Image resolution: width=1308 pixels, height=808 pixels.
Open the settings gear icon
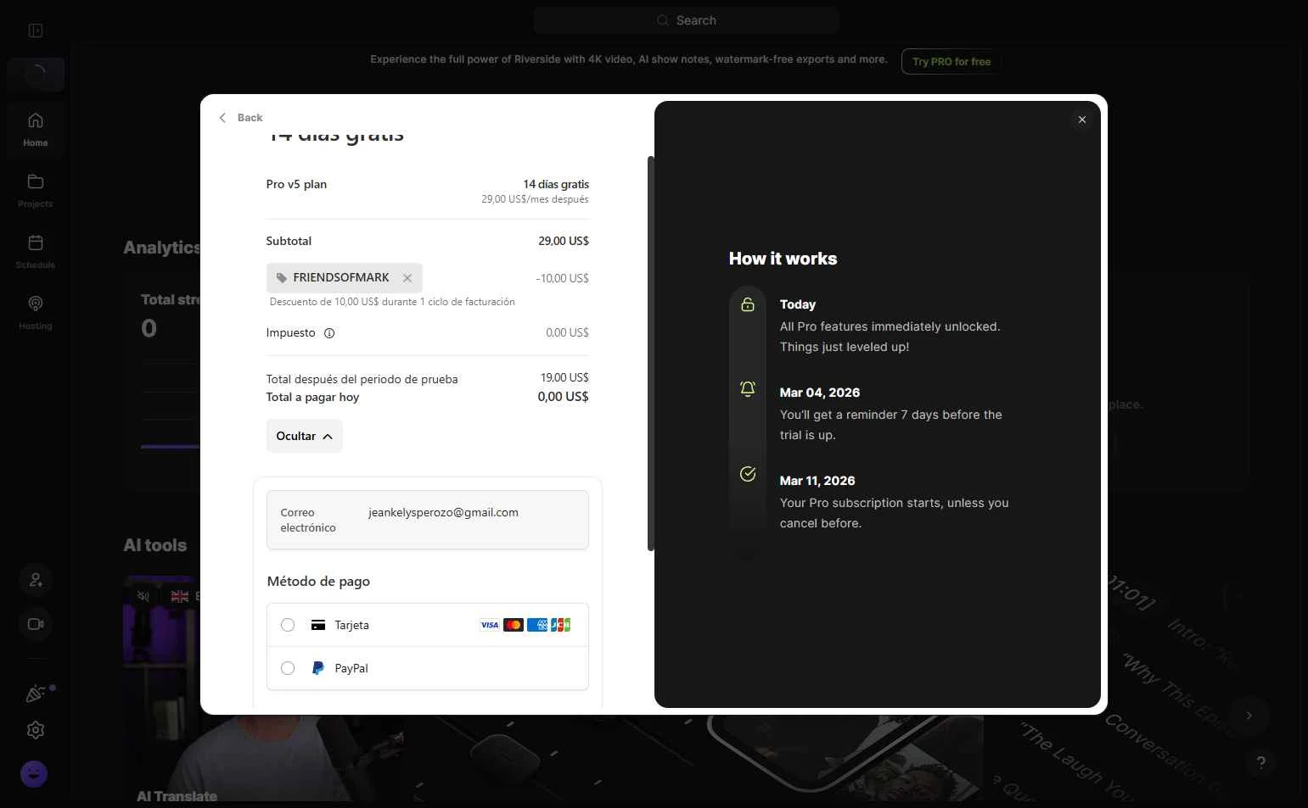pyautogui.click(x=36, y=730)
